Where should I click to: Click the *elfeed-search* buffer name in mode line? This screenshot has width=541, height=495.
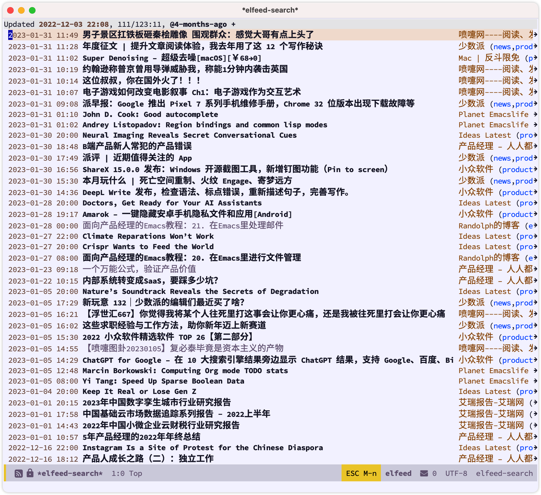point(70,473)
